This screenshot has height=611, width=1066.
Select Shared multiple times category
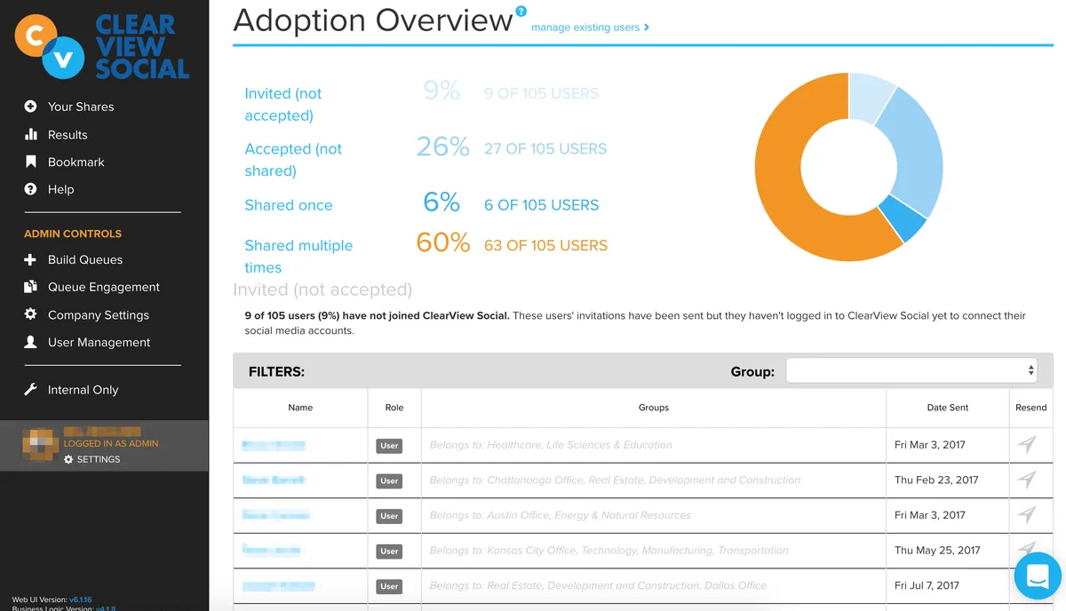pos(298,256)
